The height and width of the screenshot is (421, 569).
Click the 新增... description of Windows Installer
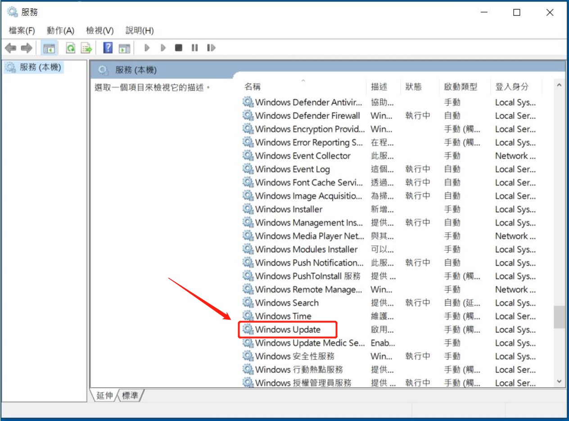pyautogui.click(x=382, y=209)
